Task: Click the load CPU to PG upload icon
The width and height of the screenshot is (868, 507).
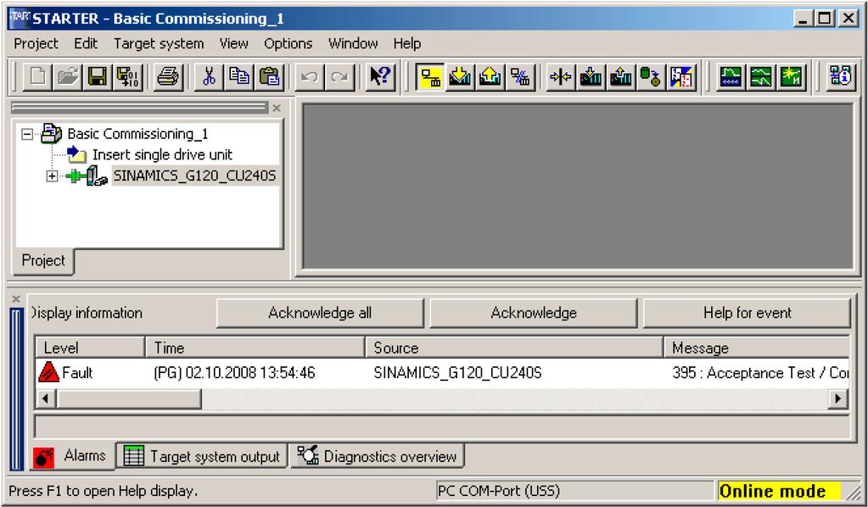Action: coord(620,76)
